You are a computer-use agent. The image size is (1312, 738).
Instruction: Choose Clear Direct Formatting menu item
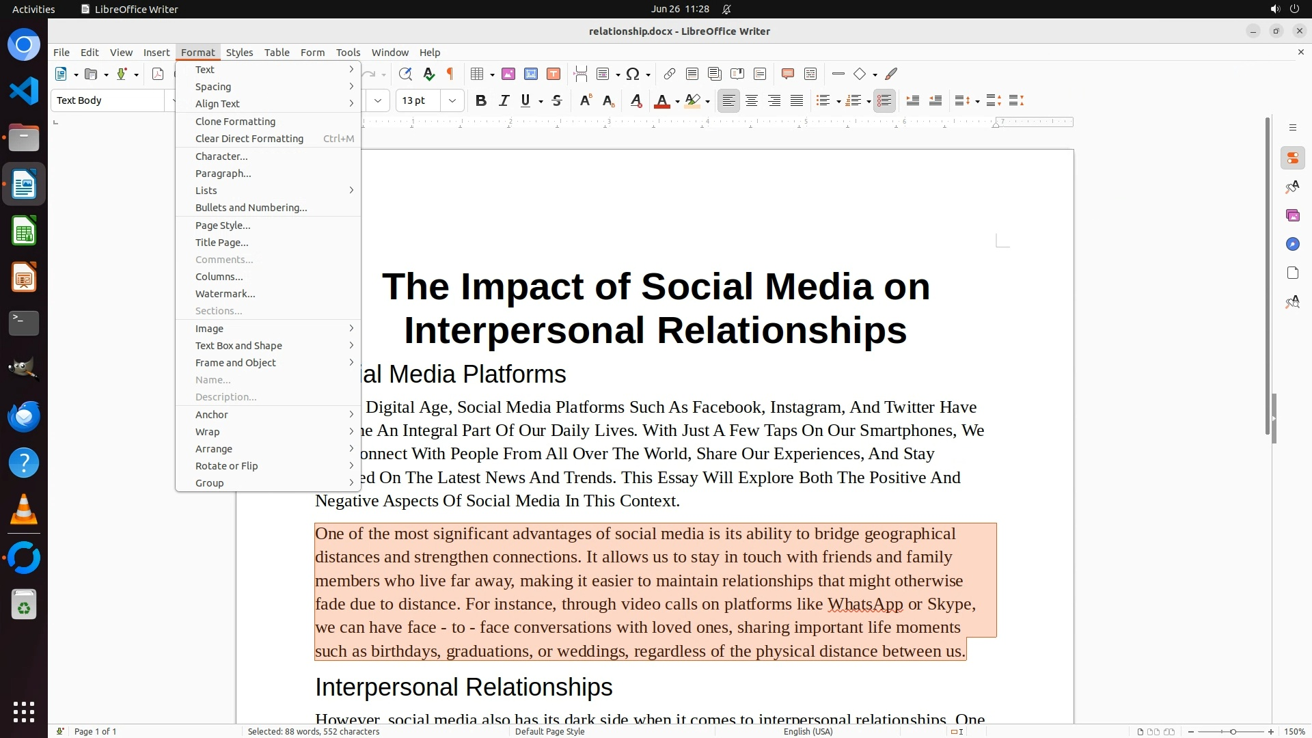coord(249,139)
